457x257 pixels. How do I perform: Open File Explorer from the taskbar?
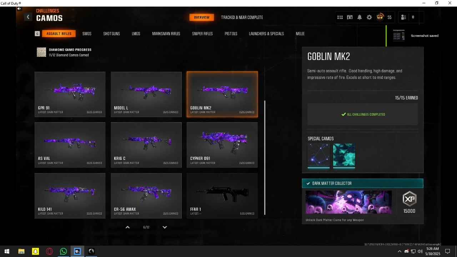tap(21, 251)
